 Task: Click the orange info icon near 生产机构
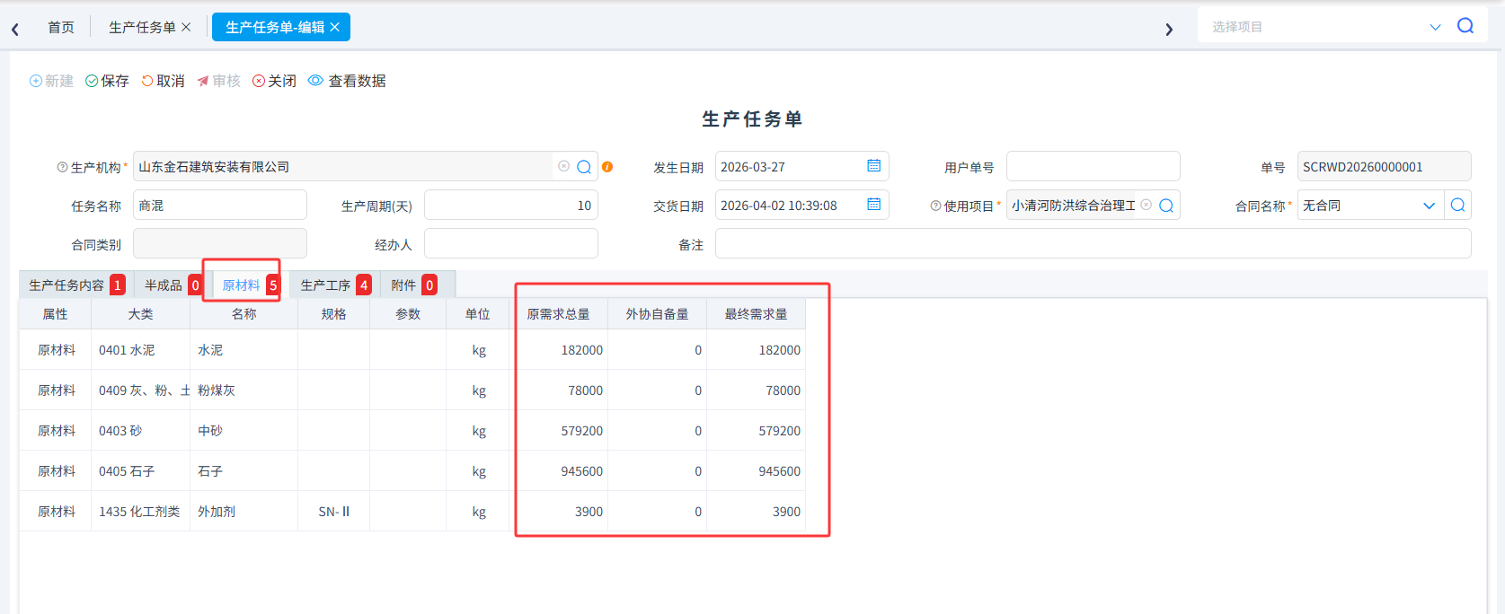click(x=607, y=167)
